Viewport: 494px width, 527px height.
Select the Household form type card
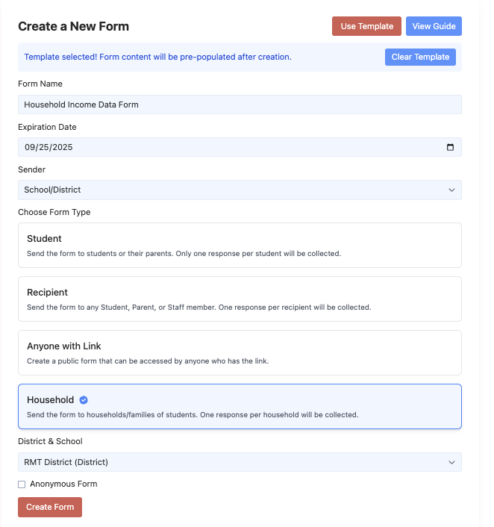tap(240, 406)
